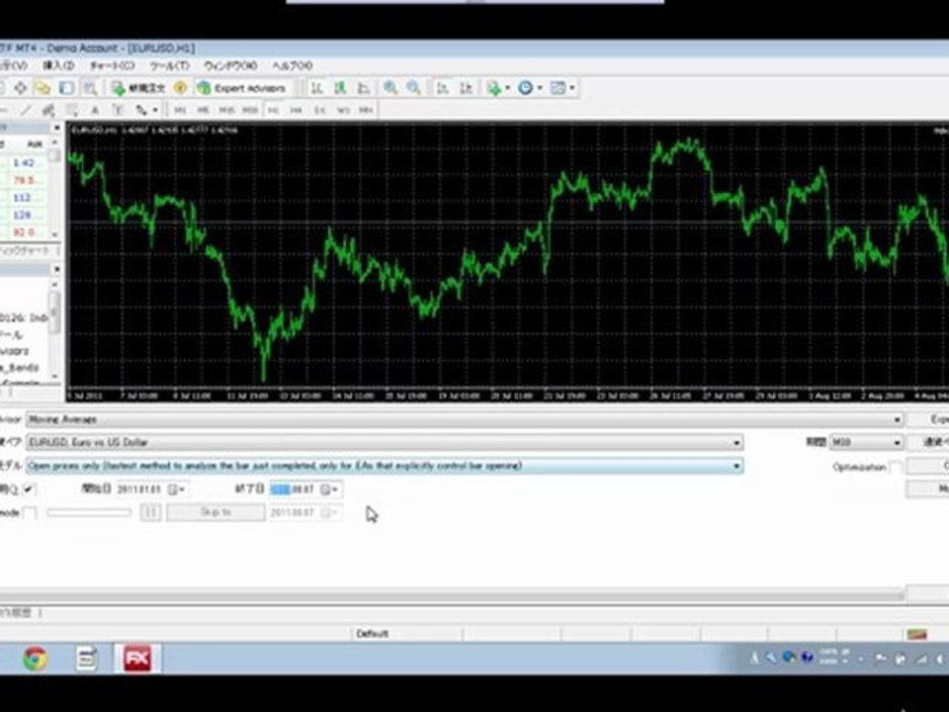Open the Navigator folder-star icon

(x=43, y=88)
